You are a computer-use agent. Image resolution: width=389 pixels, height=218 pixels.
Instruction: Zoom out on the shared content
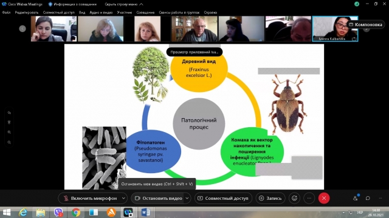point(9,142)
